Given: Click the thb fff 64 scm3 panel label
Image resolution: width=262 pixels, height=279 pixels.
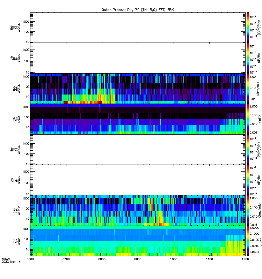Looking at the screenshot, I should pyautogui.click(x=15, y=58).
